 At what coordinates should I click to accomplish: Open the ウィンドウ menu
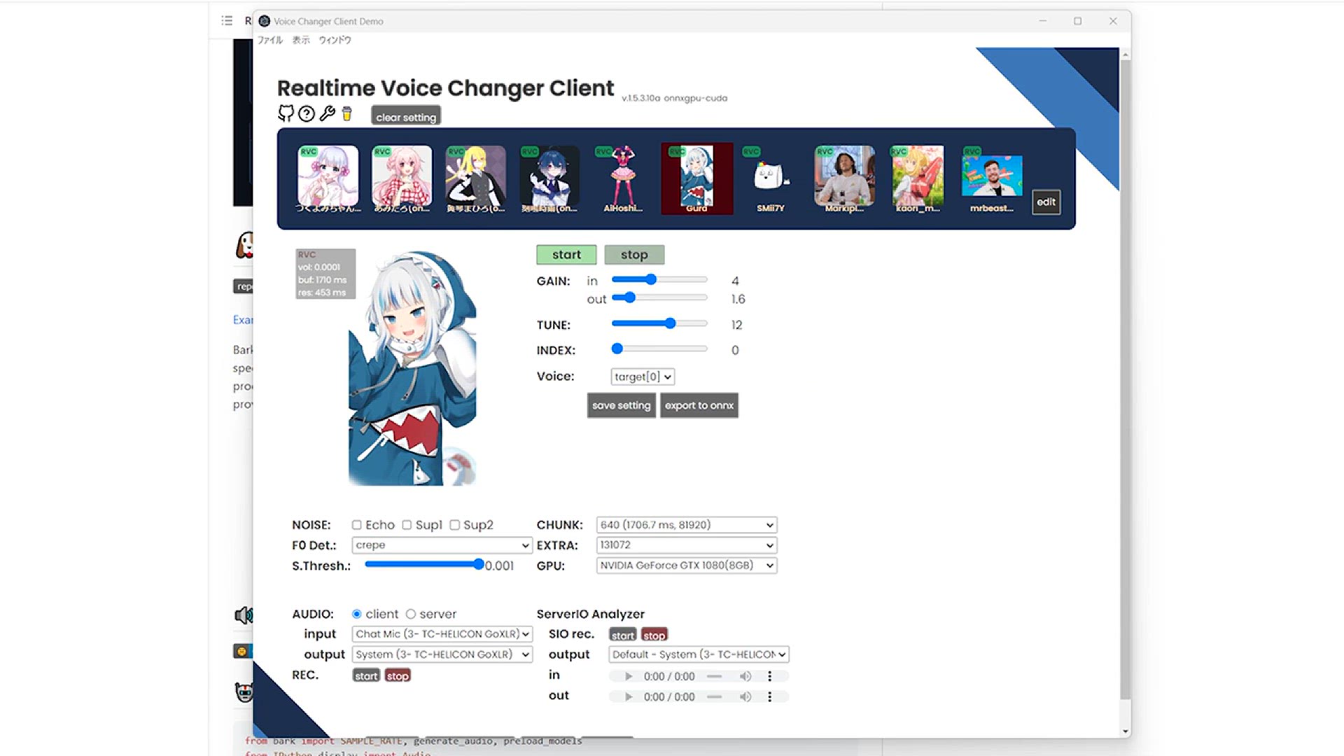click(335, 40)
